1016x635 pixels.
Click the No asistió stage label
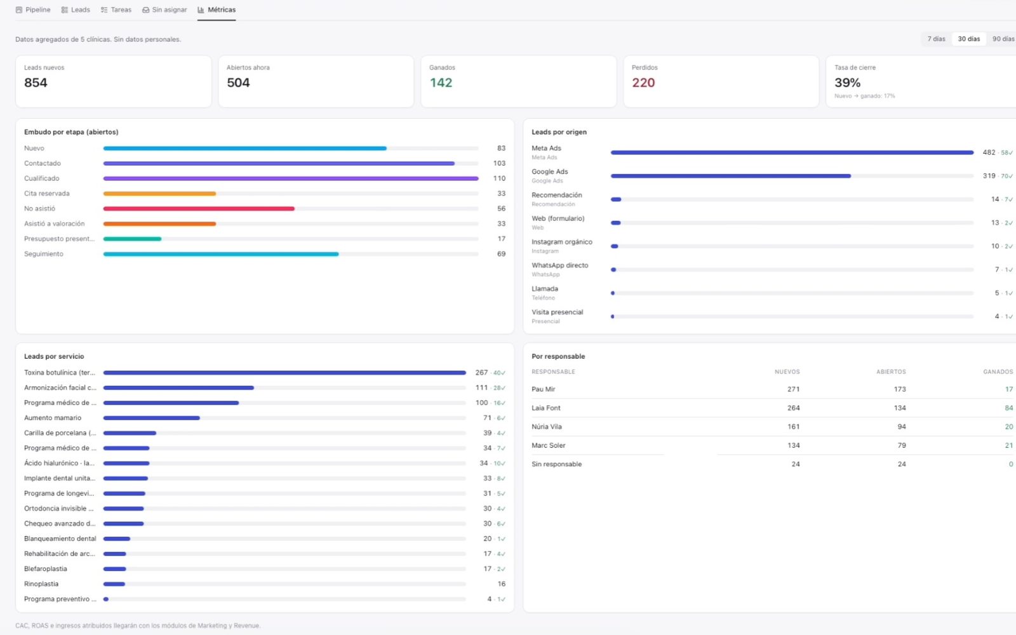[39, 209]
